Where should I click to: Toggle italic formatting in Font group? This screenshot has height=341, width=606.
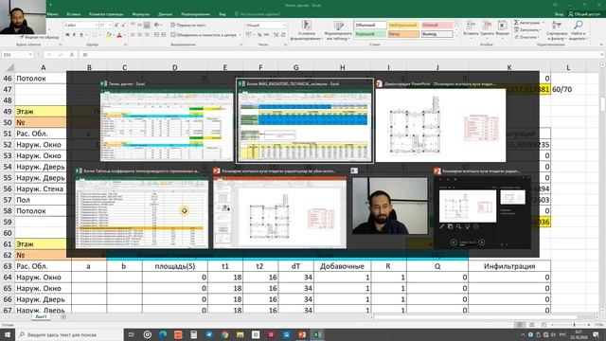[x=74, y=35]
